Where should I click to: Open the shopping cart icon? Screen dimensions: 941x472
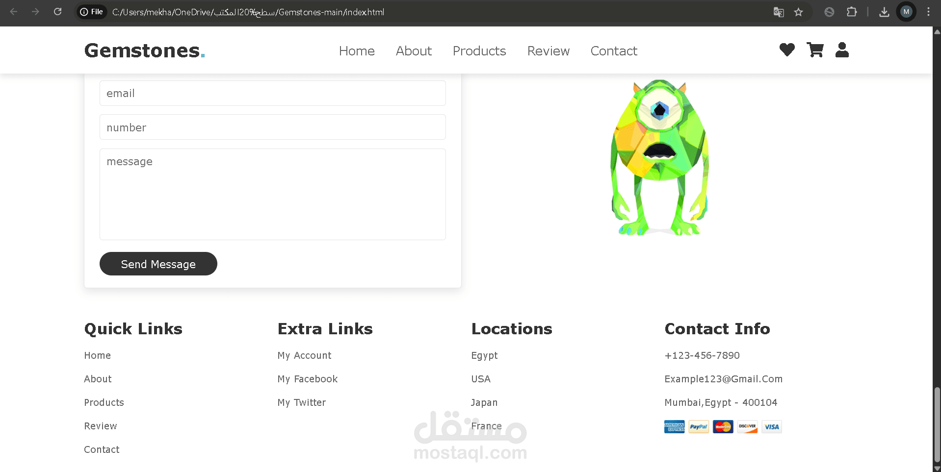click(815, 50)
